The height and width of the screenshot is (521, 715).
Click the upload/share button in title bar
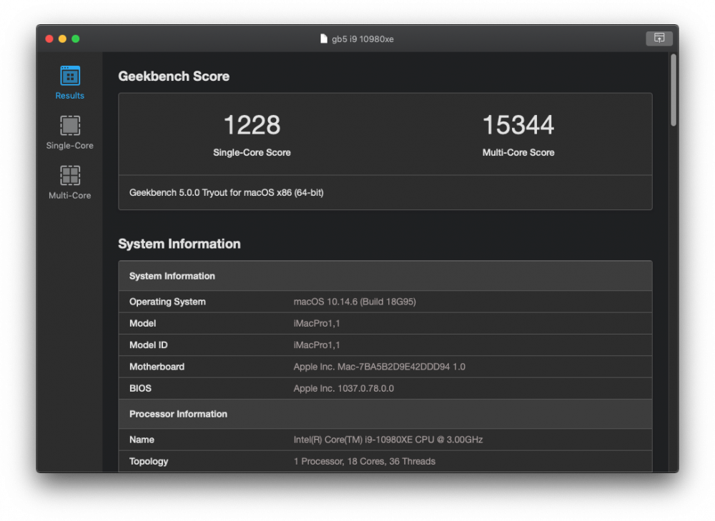click(659, 39)
